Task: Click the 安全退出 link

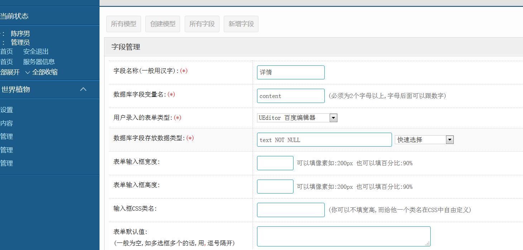Action: coord(36,52)
